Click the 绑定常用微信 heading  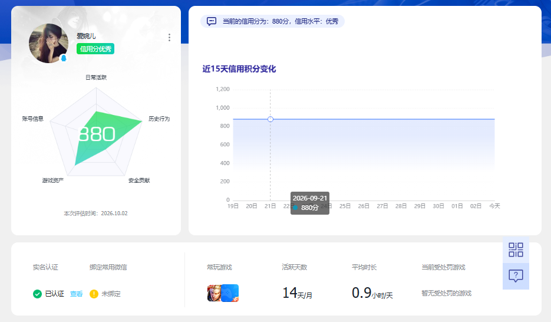tap(108, 267)
